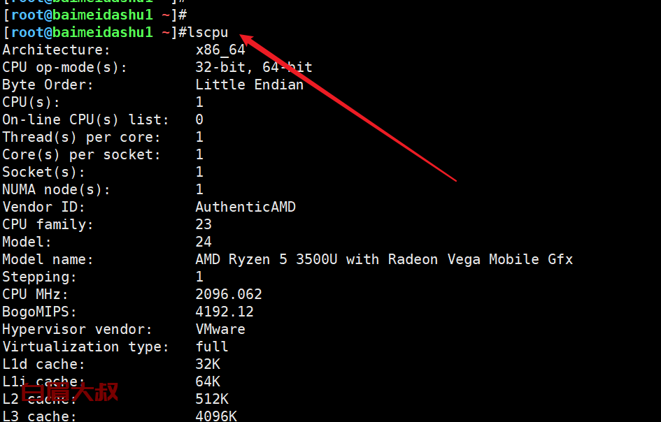The image size is (661, 422).
Task: Click the lscpu command text
Action: (x=208, y=33)
